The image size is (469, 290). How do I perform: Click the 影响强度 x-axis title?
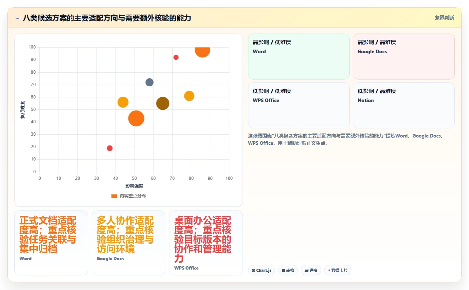(x=134, y=186)
